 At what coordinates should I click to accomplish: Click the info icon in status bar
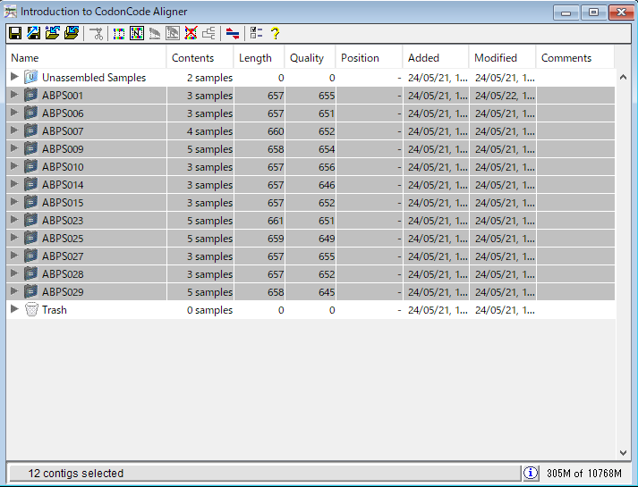pyautogui.click(x=531, y=473)
